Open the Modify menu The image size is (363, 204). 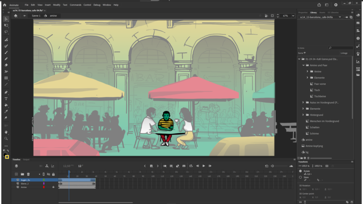point(56,5)
